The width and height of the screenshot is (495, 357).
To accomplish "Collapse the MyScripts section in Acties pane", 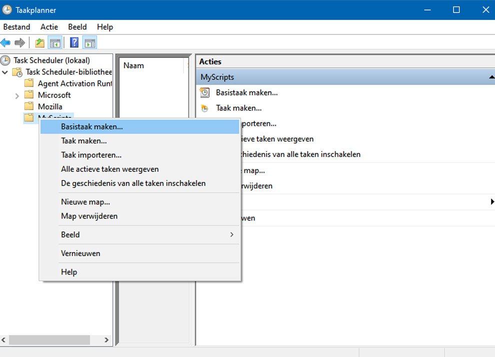I will point(491,77).
